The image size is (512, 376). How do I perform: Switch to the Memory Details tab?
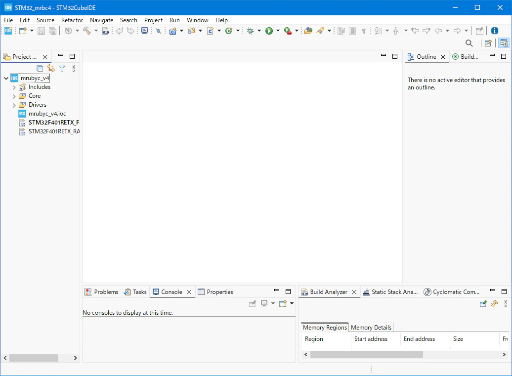point(371,328)
